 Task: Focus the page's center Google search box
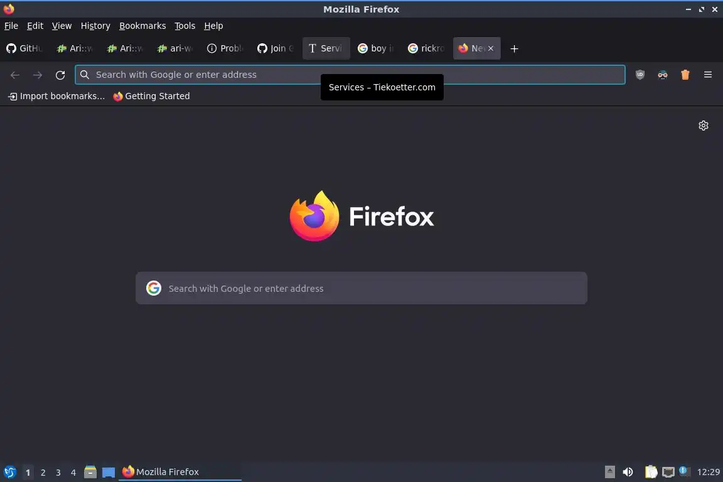click(361, 288)
